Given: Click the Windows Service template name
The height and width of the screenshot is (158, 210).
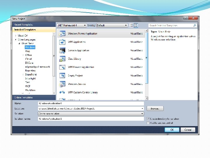Looking at the screenshot, I should click(x=77, y=84).
